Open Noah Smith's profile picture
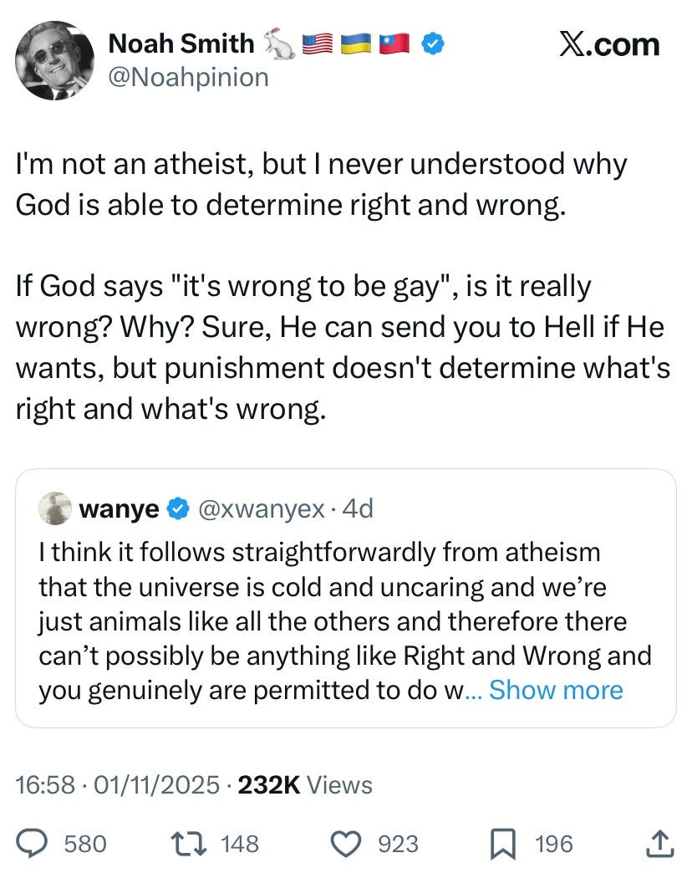Image resolution: width=692 pixels, height=873 pixels. point(54,60)
